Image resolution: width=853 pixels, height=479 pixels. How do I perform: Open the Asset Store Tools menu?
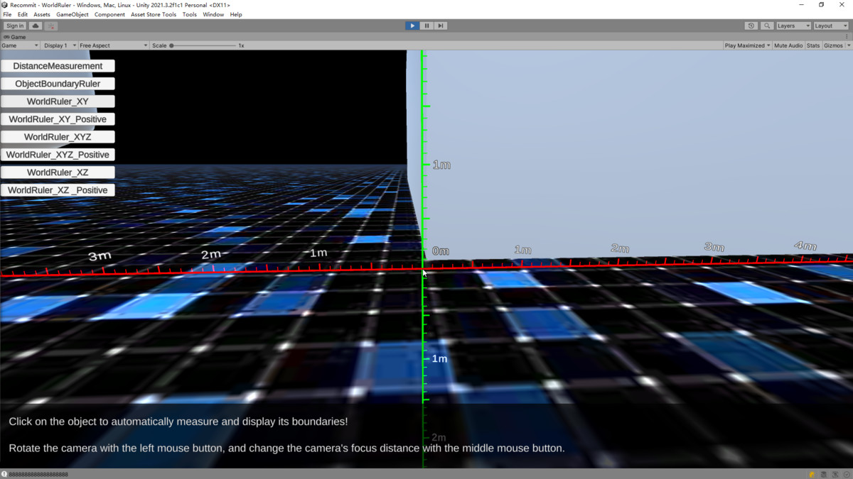pyautogui.click(x=154, y=14)
